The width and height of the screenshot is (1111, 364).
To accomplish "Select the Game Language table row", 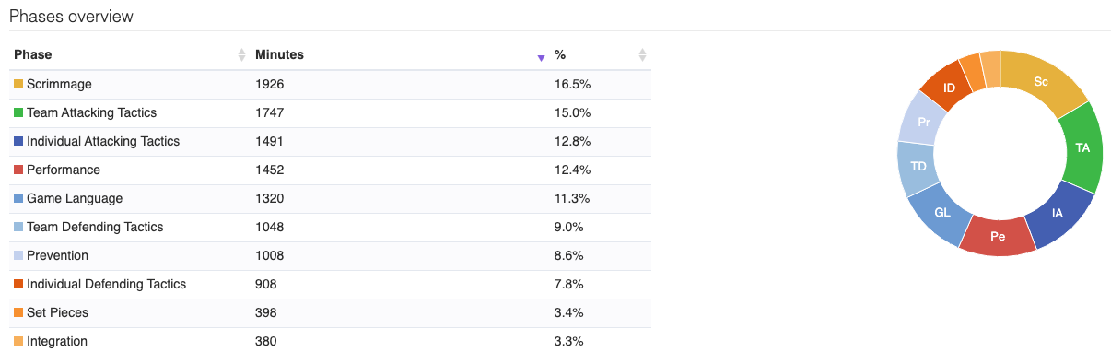I will click(330, 199).
